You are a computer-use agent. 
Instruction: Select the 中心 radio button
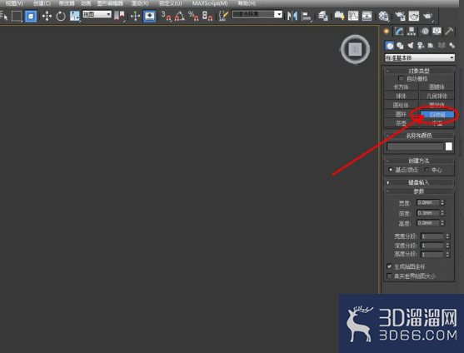(x=427, y=170)
